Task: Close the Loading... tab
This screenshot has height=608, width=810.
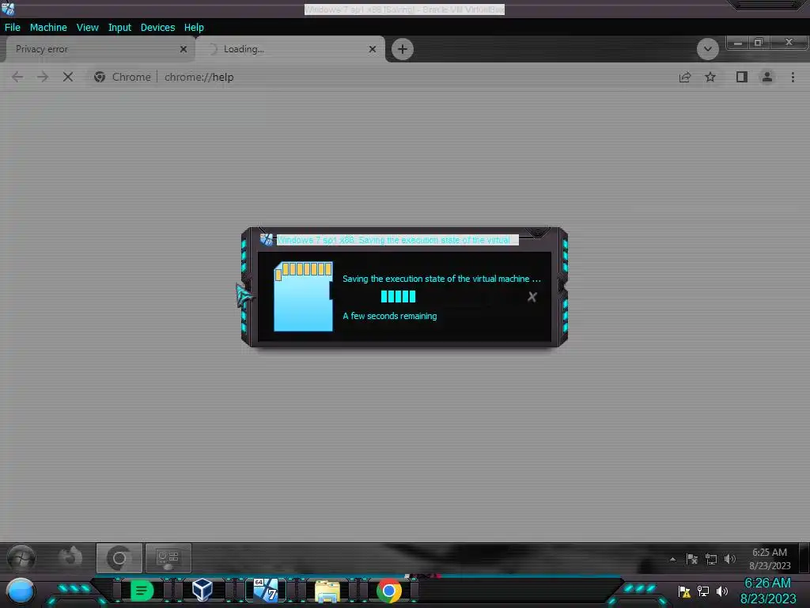Action: (x=373, y=49)
